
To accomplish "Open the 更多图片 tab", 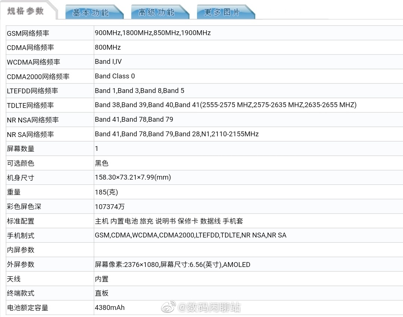I will point(226,12).
